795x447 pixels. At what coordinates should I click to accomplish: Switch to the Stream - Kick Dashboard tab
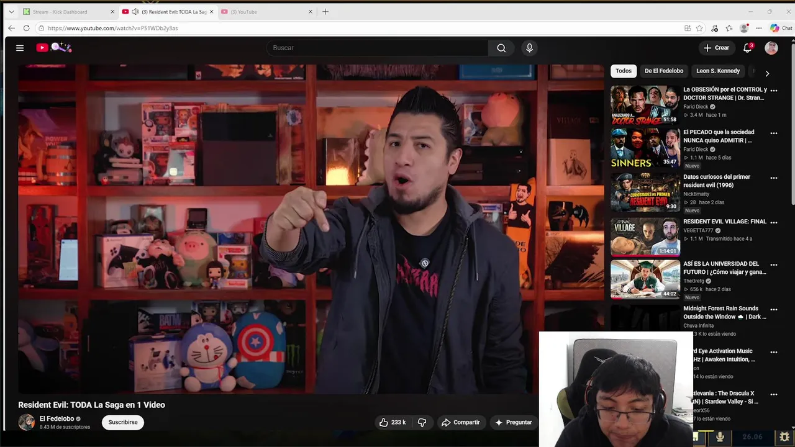[x=67, y=12]
